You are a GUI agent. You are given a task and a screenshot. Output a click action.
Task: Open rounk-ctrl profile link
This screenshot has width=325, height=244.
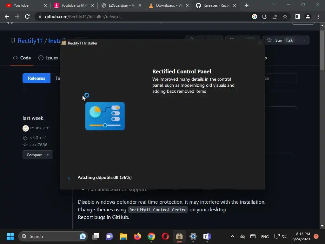pos(40,128)
